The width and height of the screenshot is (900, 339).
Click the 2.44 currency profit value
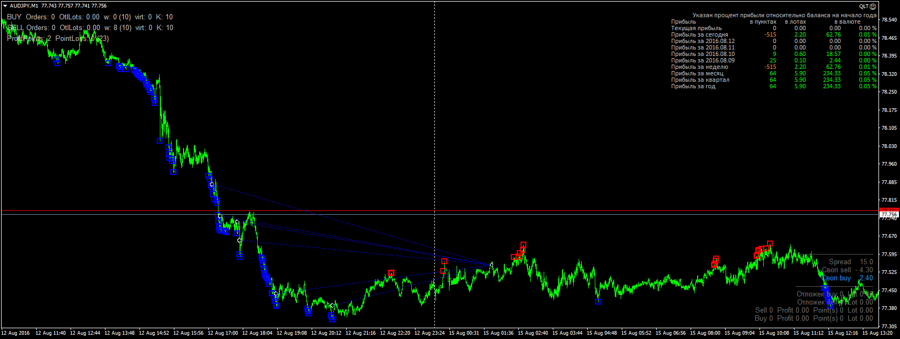[835, 60]
